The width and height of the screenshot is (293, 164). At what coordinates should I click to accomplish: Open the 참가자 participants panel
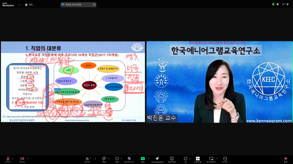[x=87, y=159]
